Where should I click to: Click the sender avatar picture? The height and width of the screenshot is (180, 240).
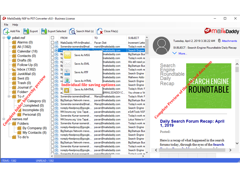click(x=161, y=46)
